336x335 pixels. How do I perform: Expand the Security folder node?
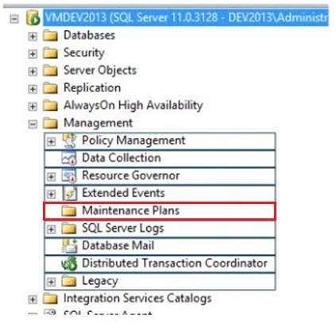pyautogui.click(x=33, y=54)
